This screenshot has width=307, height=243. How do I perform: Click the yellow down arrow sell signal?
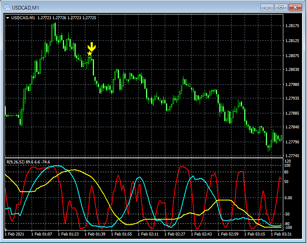(92, 47)
